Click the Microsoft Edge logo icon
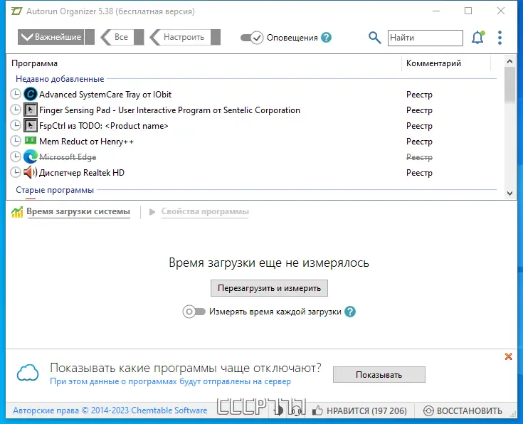 [x=31, y=157]
